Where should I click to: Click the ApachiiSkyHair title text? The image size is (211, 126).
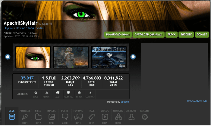(20, 23)
